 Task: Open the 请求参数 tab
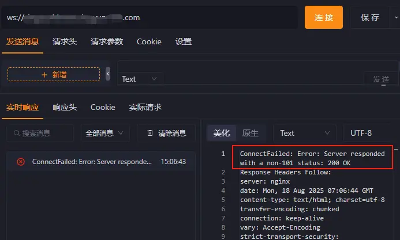coord(107,41)
